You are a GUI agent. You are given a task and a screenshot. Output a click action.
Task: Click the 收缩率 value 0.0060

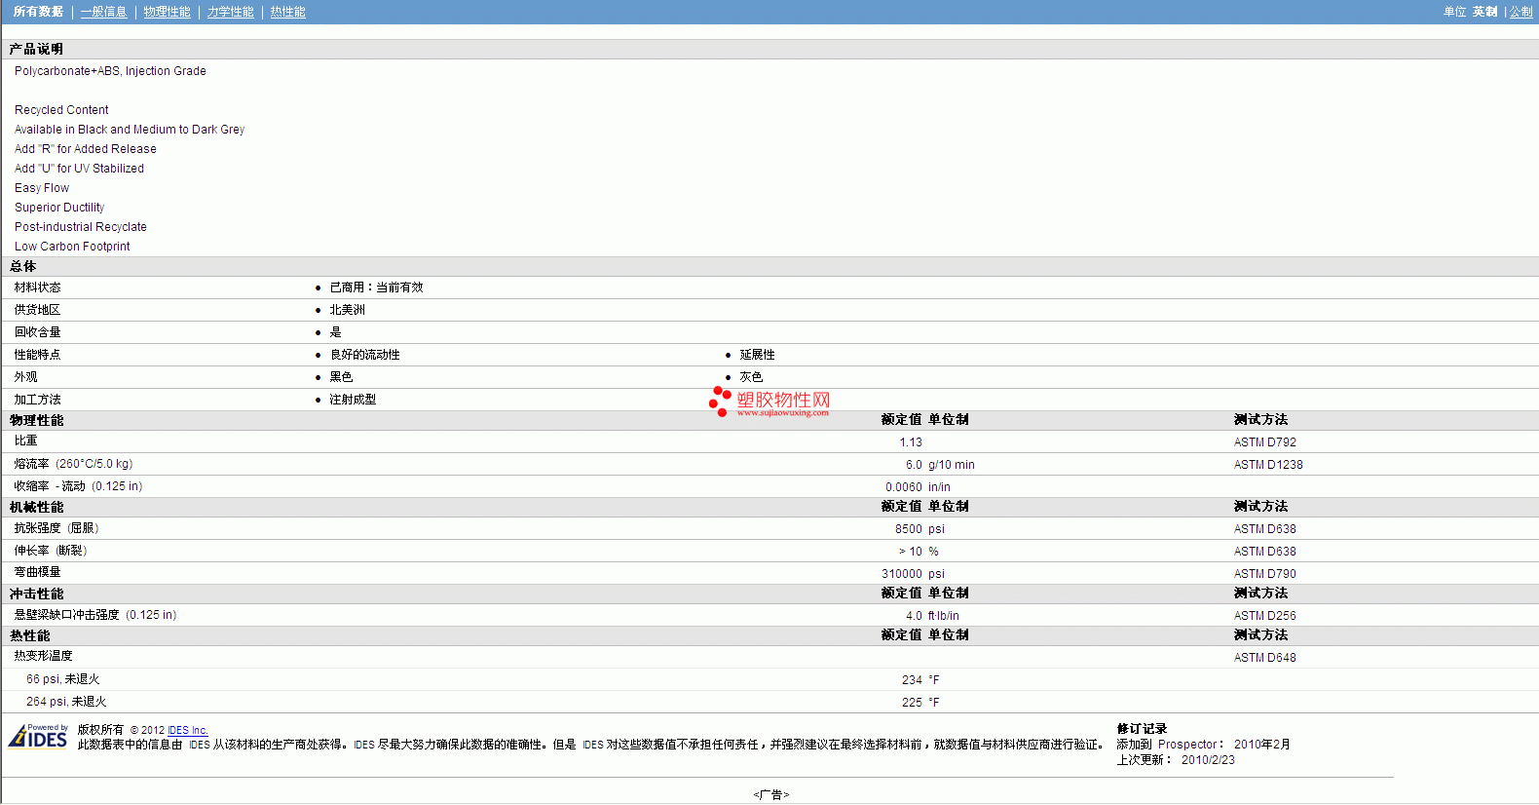[904, 487]
